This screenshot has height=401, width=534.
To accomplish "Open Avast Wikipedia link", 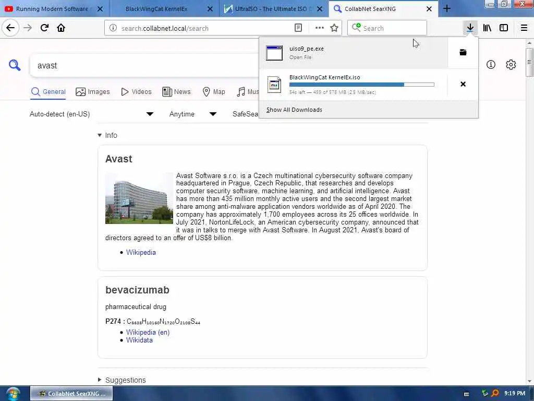I will tap(141, 252).
